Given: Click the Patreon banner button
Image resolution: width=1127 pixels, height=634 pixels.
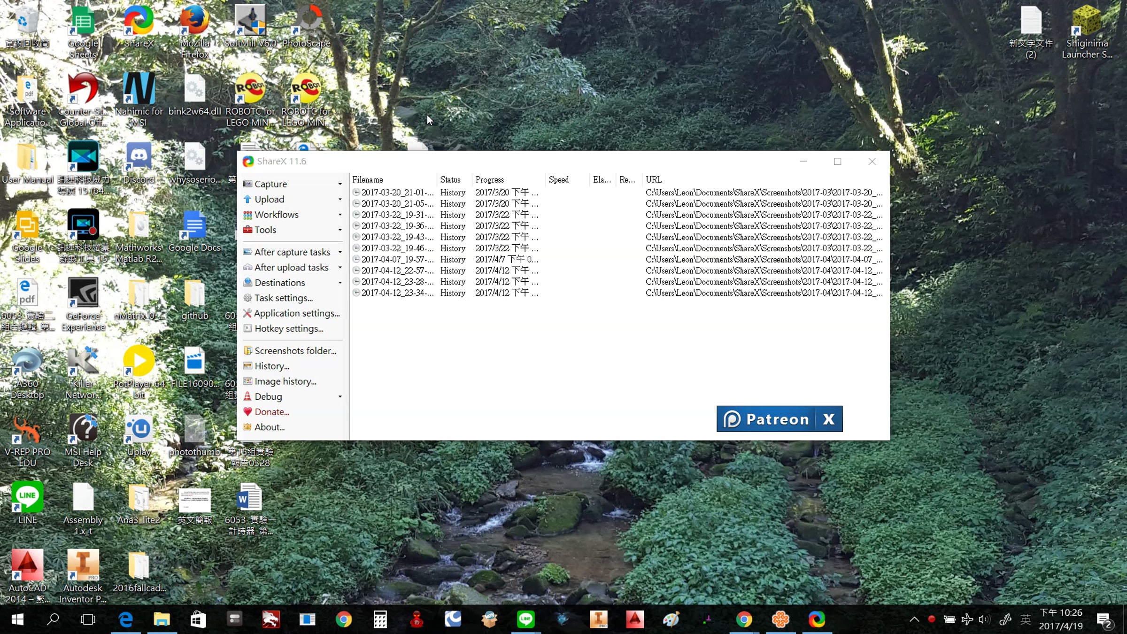Looking at the screenshot, I should [766, 419].
